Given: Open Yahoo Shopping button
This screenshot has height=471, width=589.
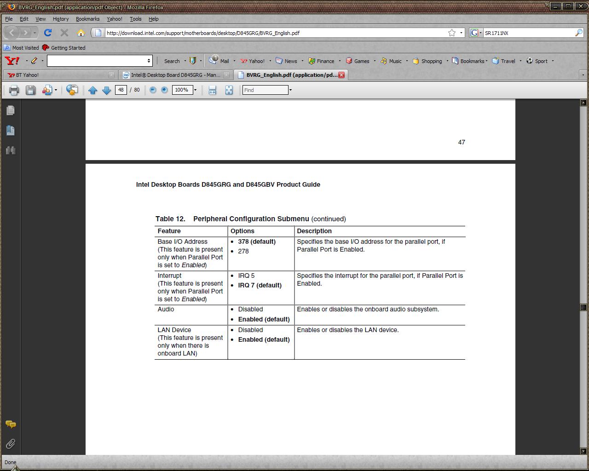Looking at the screenshot, I should click(427, 61).
